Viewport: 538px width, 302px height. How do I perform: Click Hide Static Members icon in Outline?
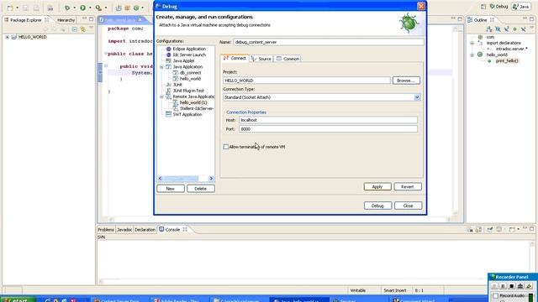tap(506, 29)
